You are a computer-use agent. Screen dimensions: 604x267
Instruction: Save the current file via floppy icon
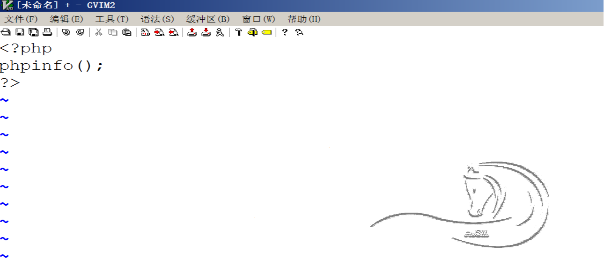tap(20, 32)
